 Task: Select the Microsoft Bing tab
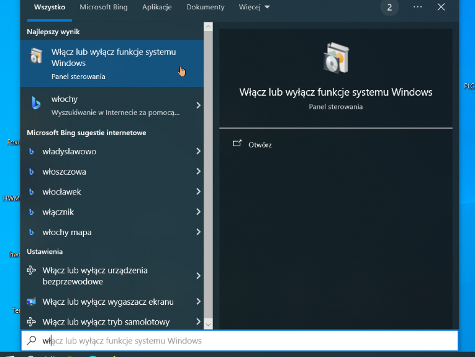pos(104,7)
